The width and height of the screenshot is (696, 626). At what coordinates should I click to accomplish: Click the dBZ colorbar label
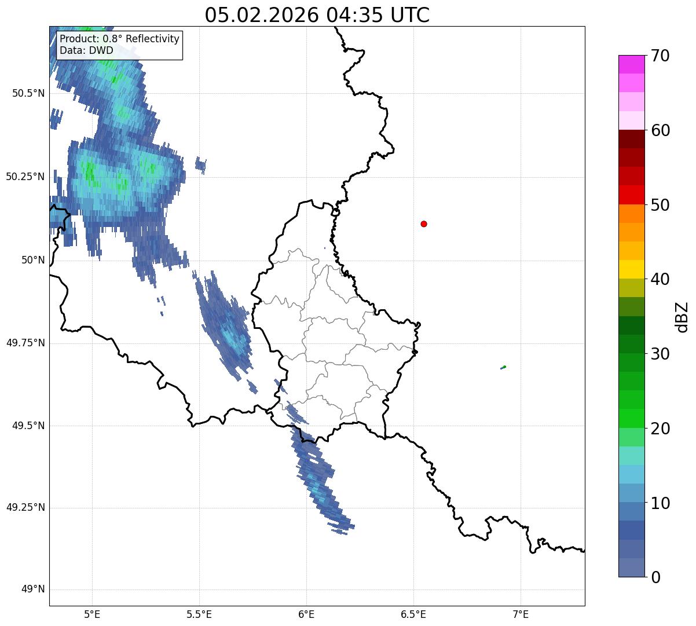point(682,316)
